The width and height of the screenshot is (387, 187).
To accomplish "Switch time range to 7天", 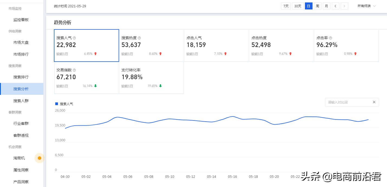I will [x=286, y=6].
